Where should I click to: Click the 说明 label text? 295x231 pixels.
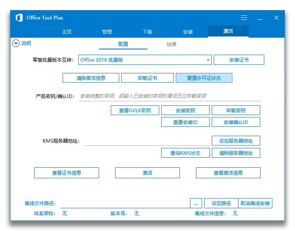(26, 43)
